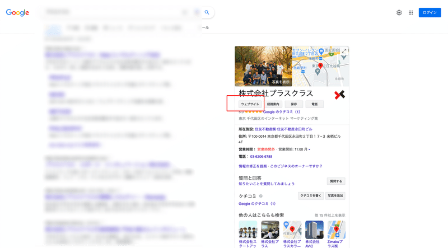
Task: Click the category text 東京 千代田区のインターネット マーケティング業
Action: point(278,118)
